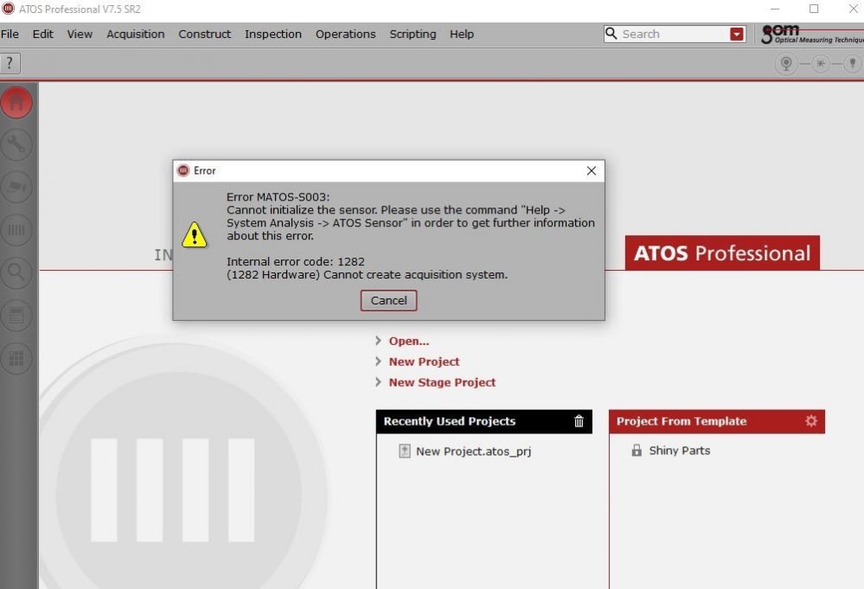The width and height of the screenshot is (864, 589).
Task: Select the camera digitizing workspace icon
Action: click(16, 188)
